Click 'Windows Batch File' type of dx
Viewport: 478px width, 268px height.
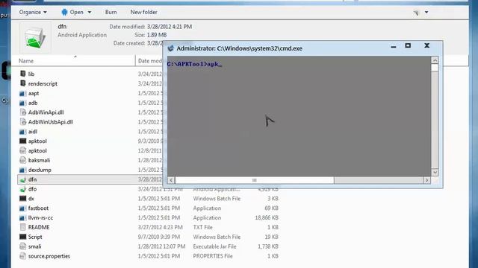pyautogui.click(x=217, y=199)
